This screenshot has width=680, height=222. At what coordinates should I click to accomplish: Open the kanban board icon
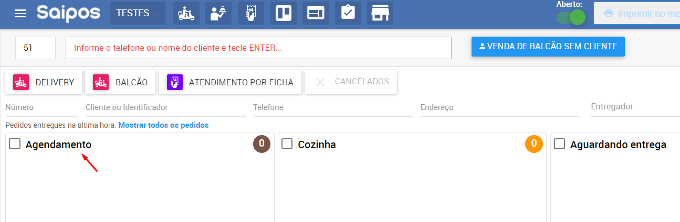click(x=284, y=13)
